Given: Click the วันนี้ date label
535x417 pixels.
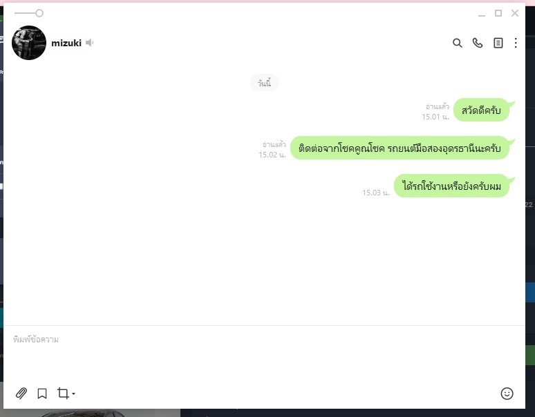Looking at the screenshot, I should 264,83.
